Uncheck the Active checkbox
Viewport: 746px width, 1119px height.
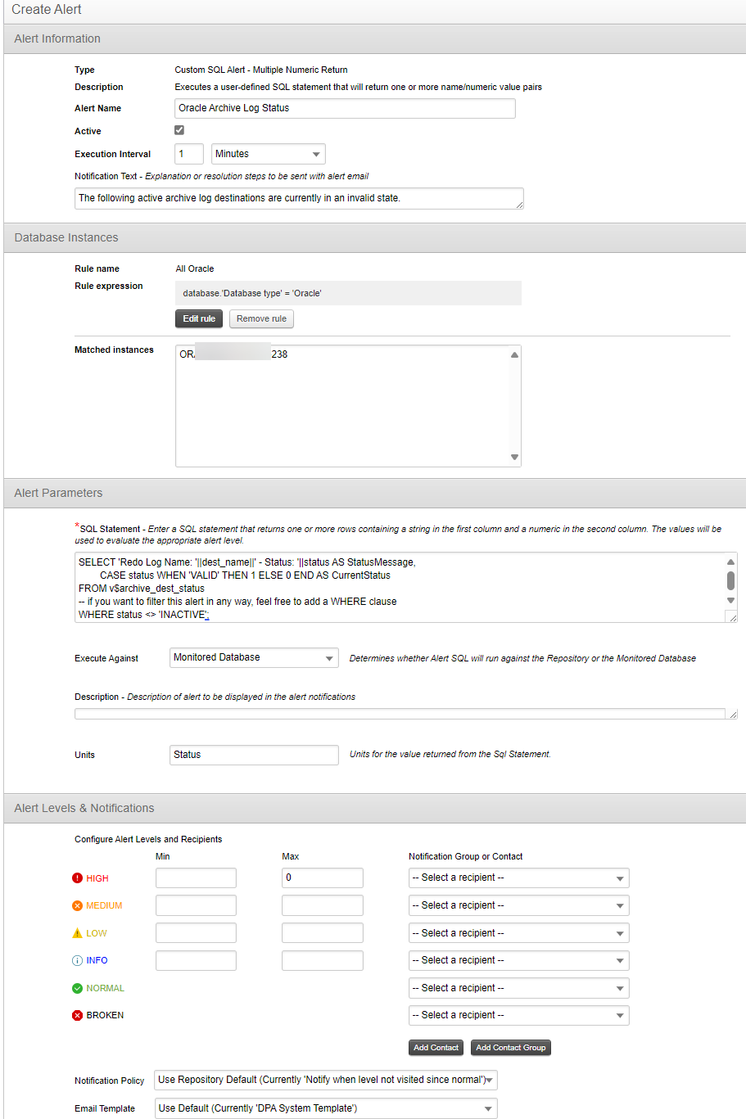[x=179, y=130]
